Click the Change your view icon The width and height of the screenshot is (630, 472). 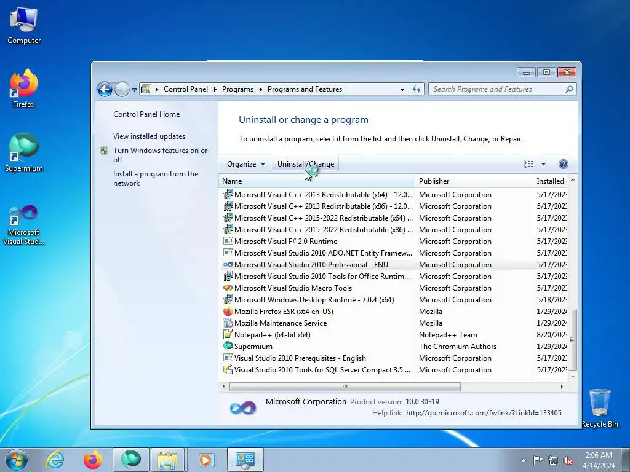(x=528, y=163)
